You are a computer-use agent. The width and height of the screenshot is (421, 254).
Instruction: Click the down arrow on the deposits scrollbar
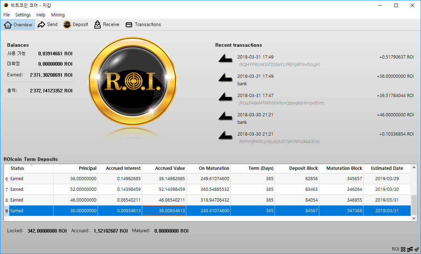(414, 218)
